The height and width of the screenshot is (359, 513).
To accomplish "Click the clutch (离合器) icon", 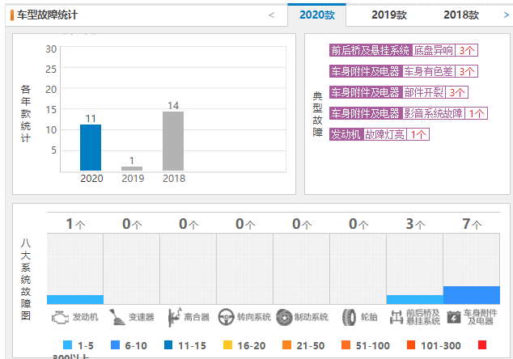I will click(x=174, y=317).
